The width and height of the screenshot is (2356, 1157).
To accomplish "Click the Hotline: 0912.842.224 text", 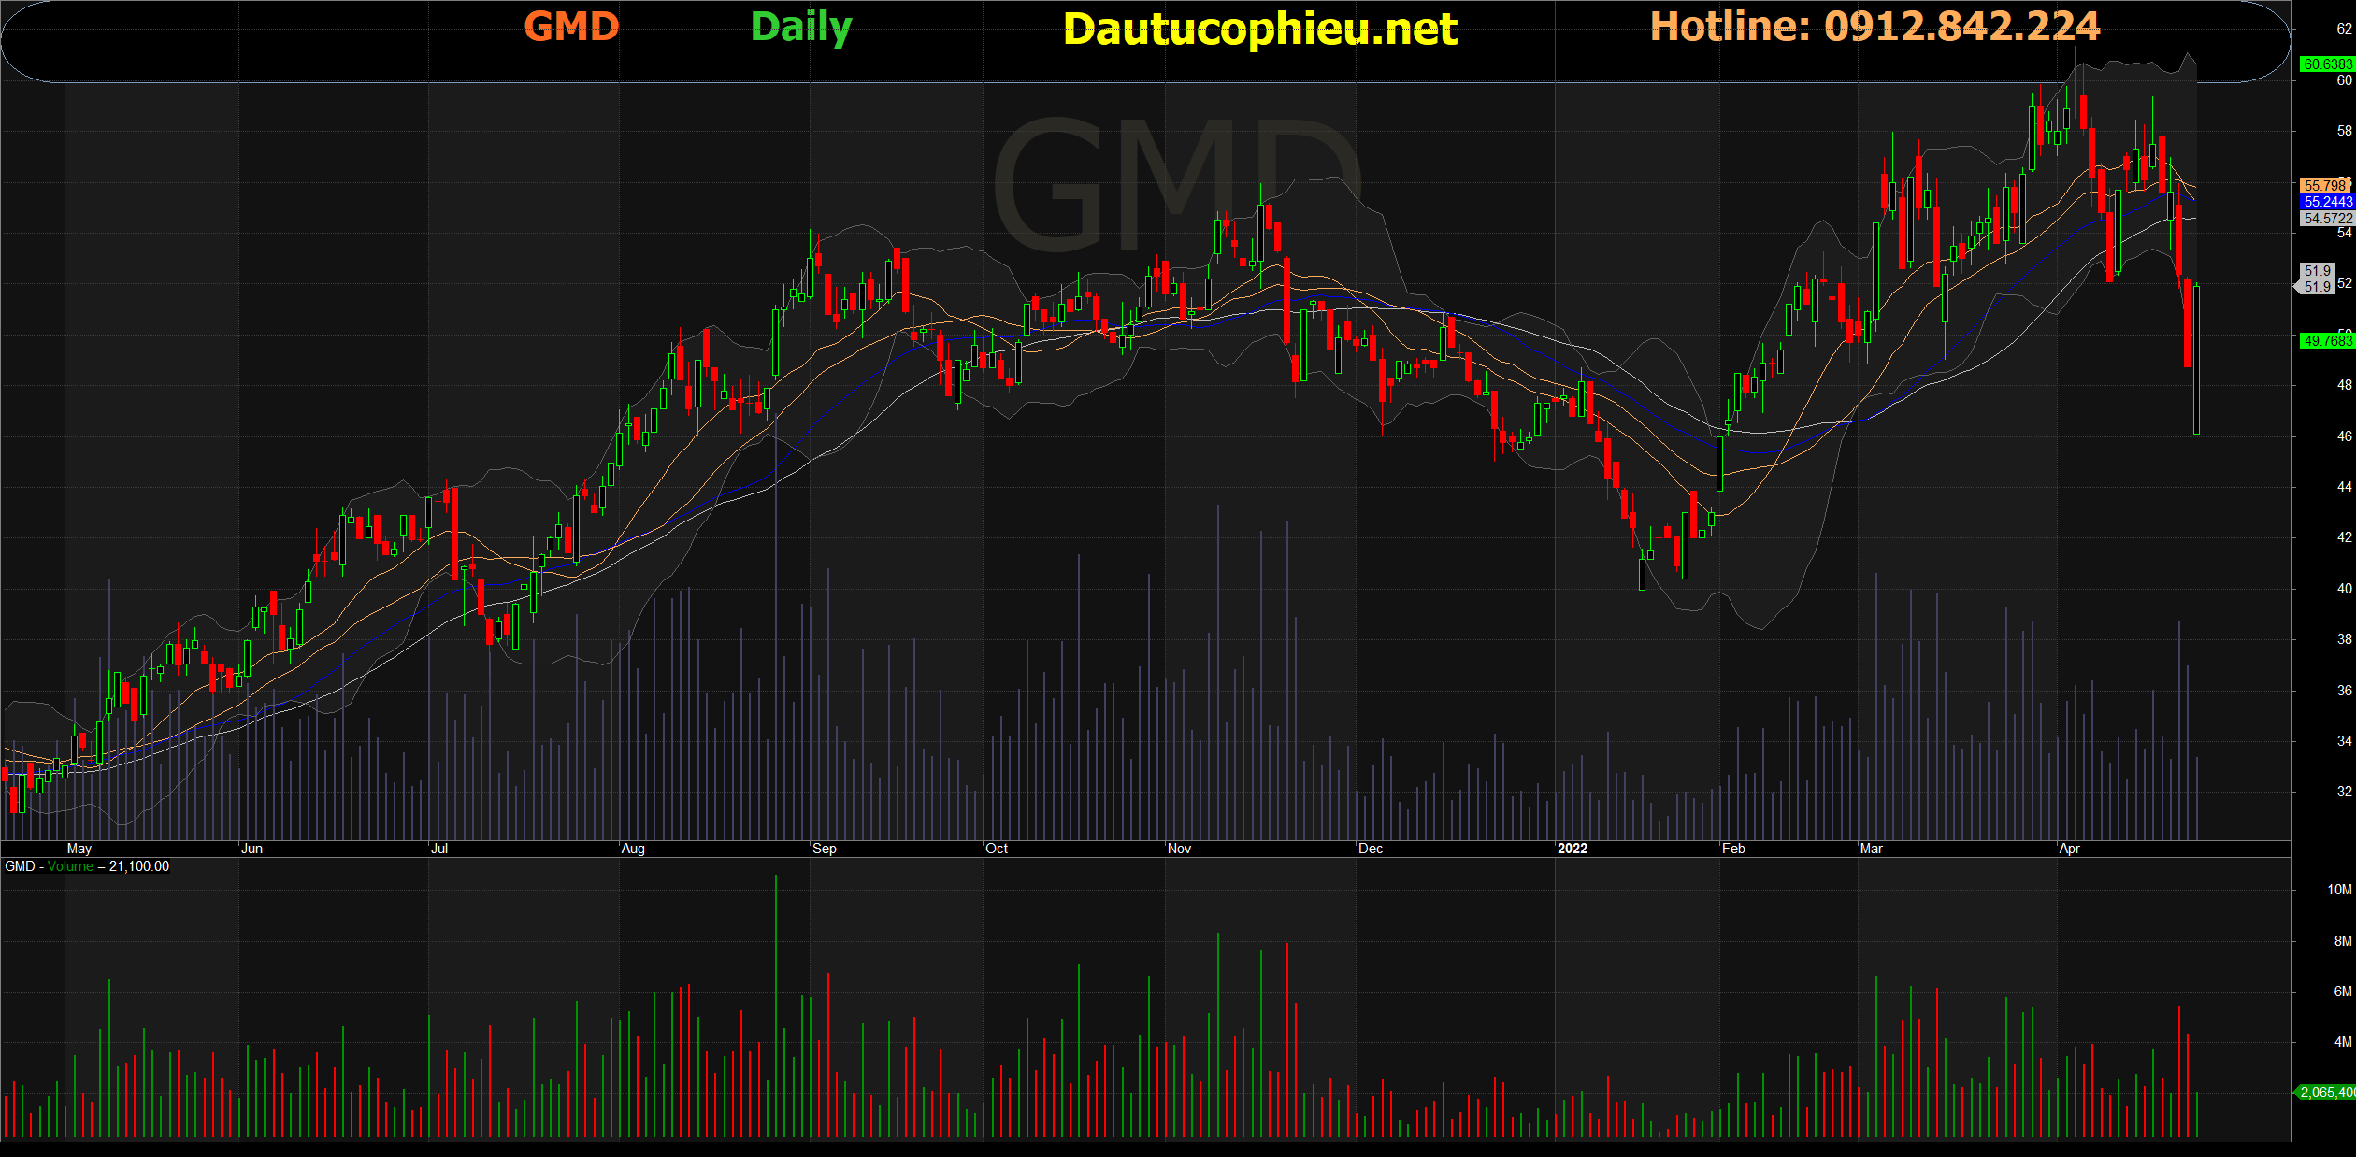I will (1875, 26).
